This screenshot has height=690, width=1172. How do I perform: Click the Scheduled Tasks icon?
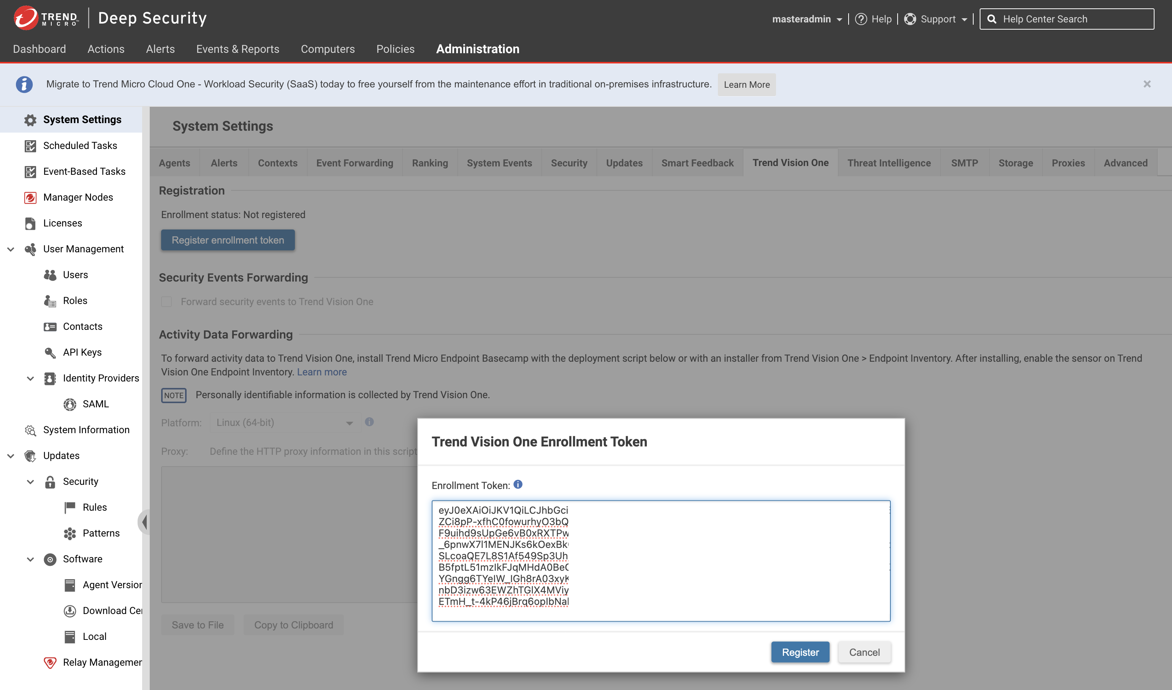[x=30, y=146]
